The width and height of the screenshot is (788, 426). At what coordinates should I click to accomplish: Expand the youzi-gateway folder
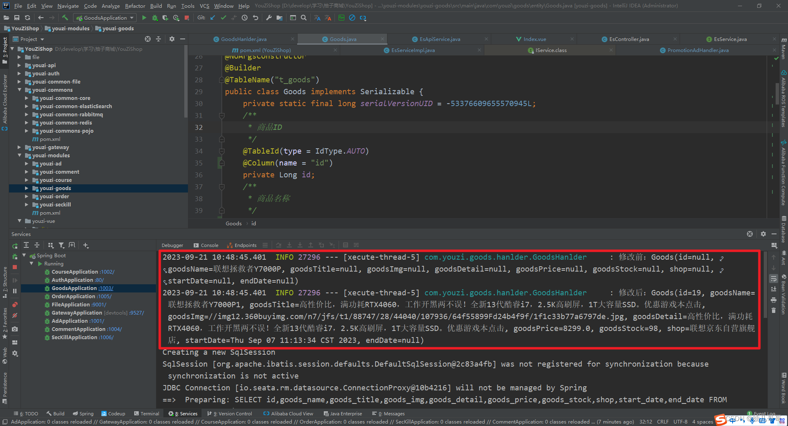[19, 147]
